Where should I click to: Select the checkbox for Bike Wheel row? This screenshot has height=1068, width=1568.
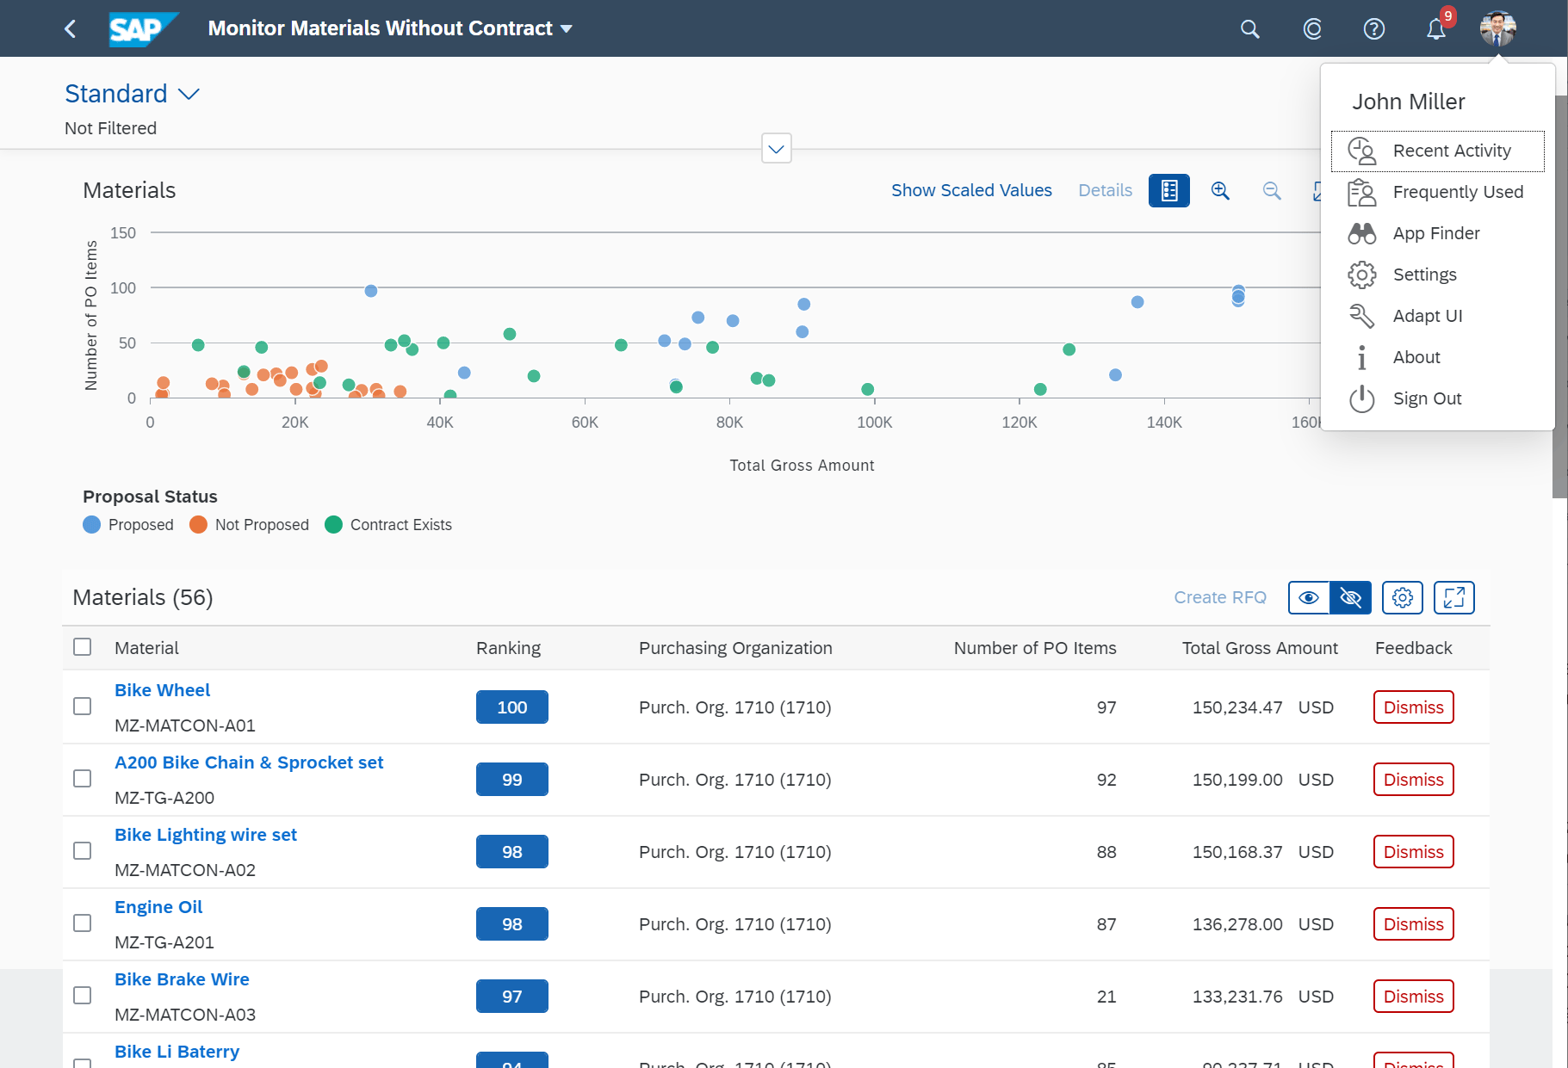(x=82, y=707)
